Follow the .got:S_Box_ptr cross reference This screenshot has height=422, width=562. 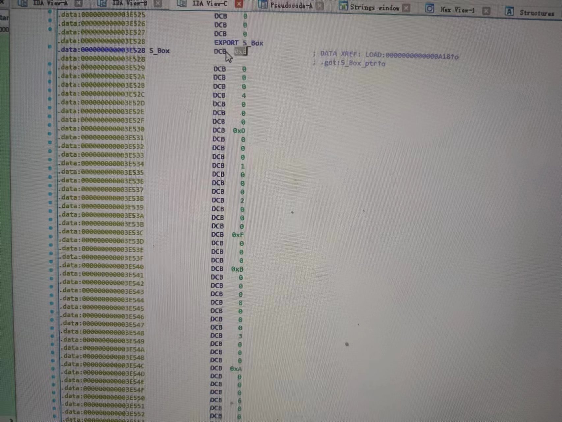(x=352, y=63)
